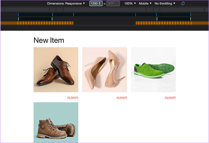Click the viewport width field showing 1200
The width and height of the screenshot is (209, 143).
(94, 3)
